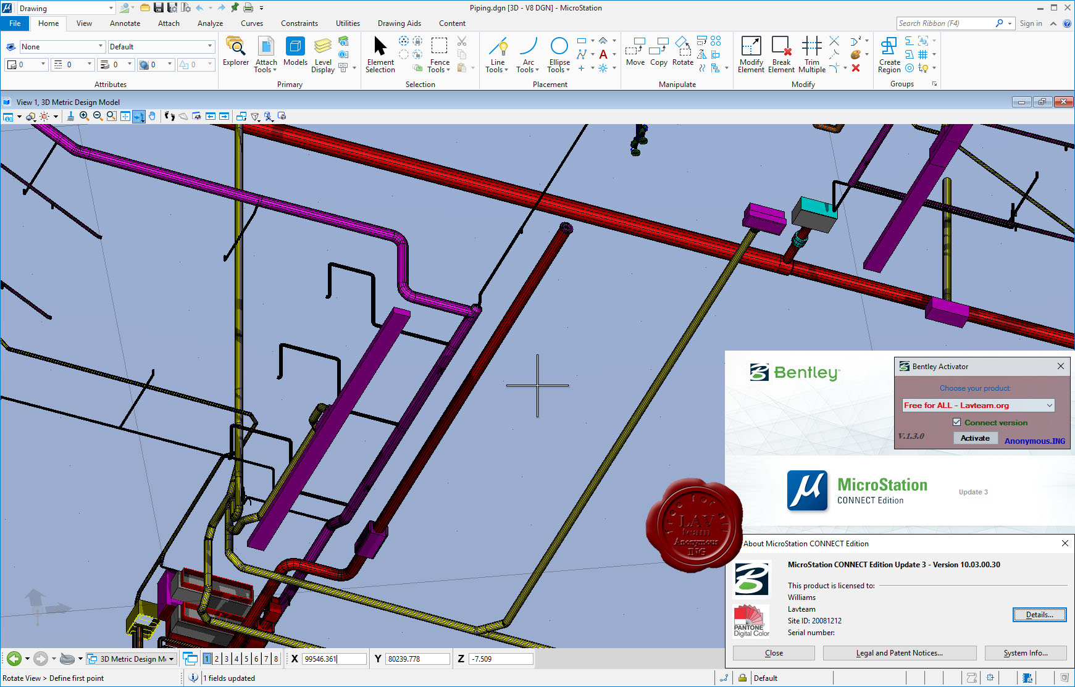Screen dimensions: 1075x687
Task: Click Zoom Out view icon
Action: coord(98,116)
